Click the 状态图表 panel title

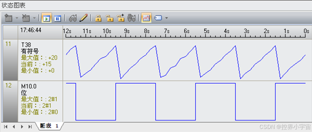14,5
